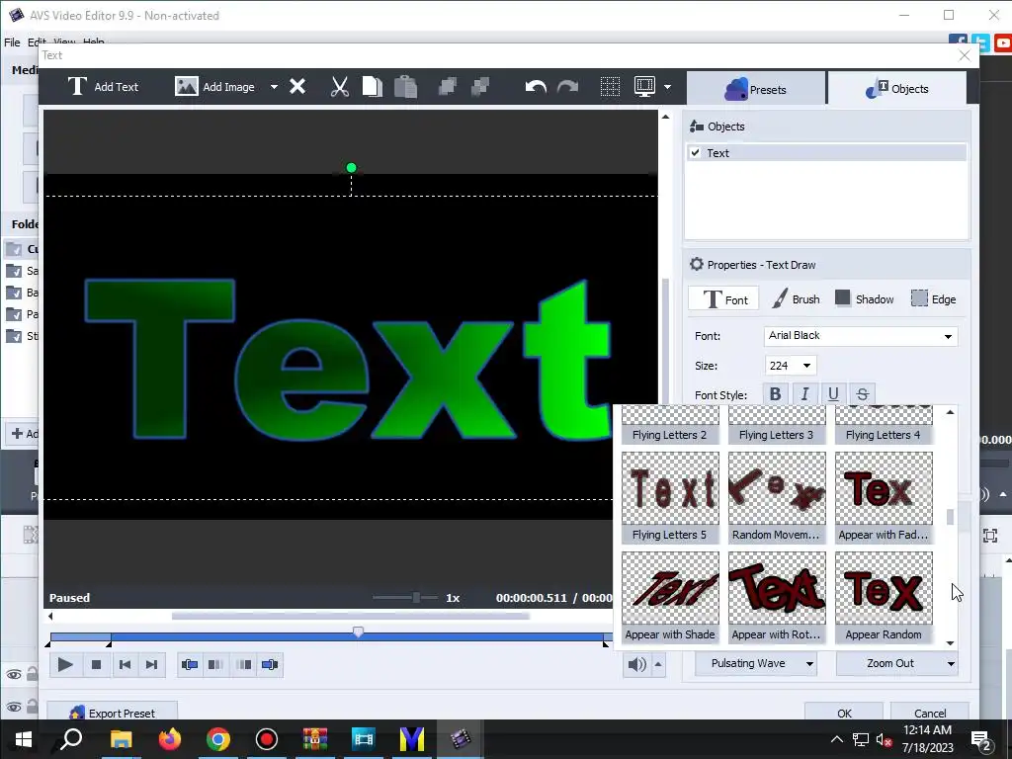
Task: Toggle Bold font style
Action: (775, 393)
